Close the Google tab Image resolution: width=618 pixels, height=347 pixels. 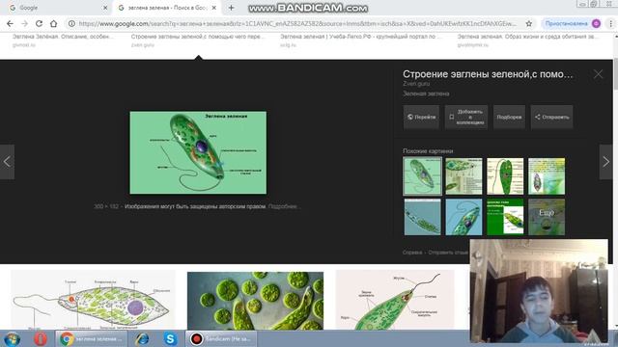click(105, 8)
